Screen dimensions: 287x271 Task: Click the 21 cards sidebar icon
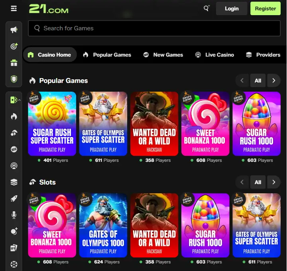tap(14, 248)
